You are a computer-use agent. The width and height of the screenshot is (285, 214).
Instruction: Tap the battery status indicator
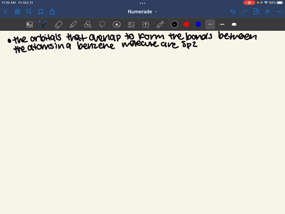pyautogui.click(x=280, y=2)
